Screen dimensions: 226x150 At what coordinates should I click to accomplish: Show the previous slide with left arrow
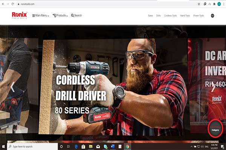[x=13, y=87]
